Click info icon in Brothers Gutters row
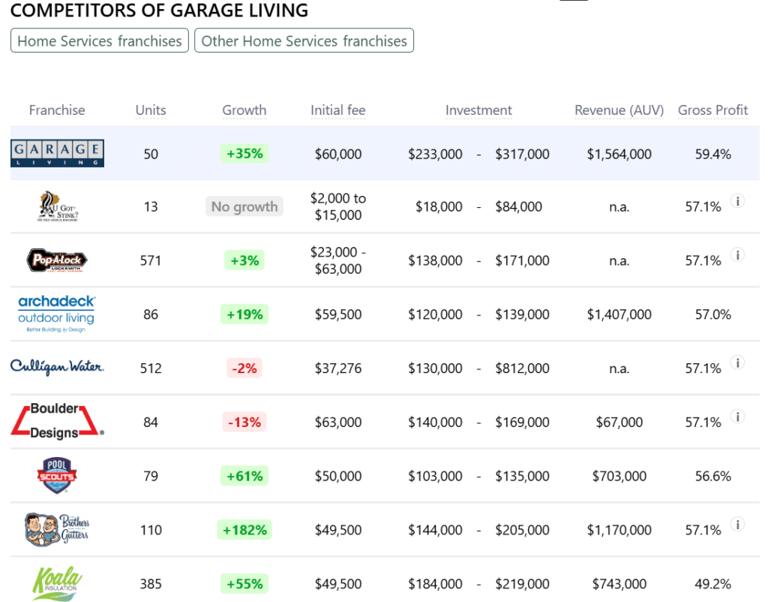The height and width of the screenshot is (602, 768). 738,525
